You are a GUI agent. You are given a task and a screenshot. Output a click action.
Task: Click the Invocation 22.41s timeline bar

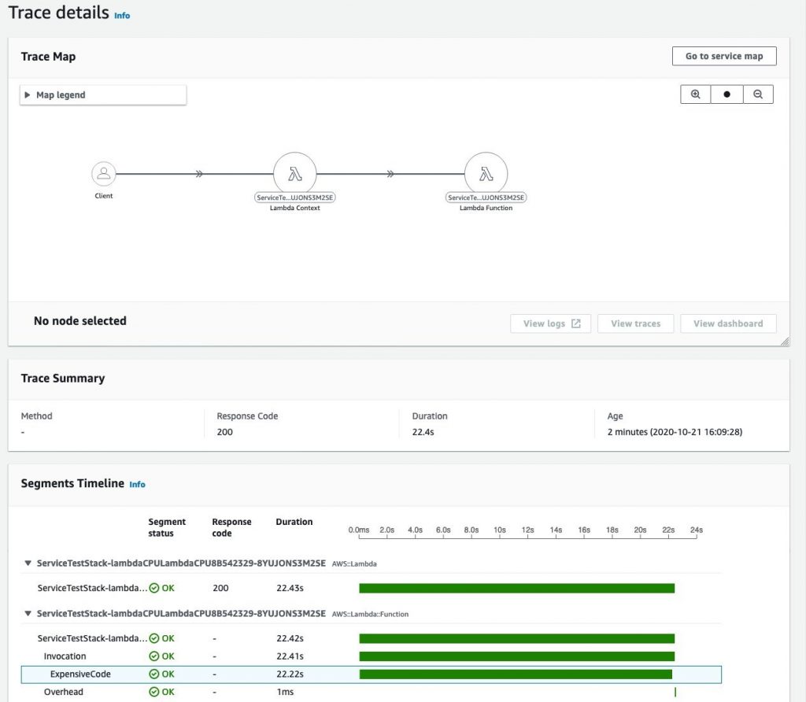[516, 656]
